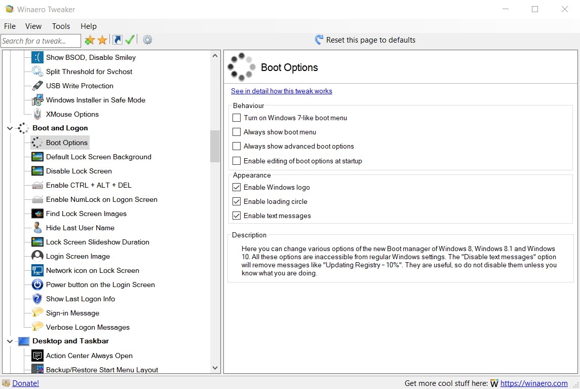The width and height of the screenshot is (580, 389).
Task: Click the Login Screen Image avatar icon
Action: pos(37,256)
